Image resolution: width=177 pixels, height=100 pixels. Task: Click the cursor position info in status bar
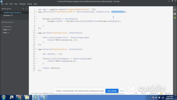pyautogui.click(x=41, y=93)
